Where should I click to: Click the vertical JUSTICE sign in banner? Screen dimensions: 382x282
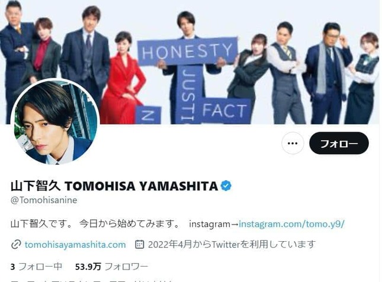[x=189, y=95]
